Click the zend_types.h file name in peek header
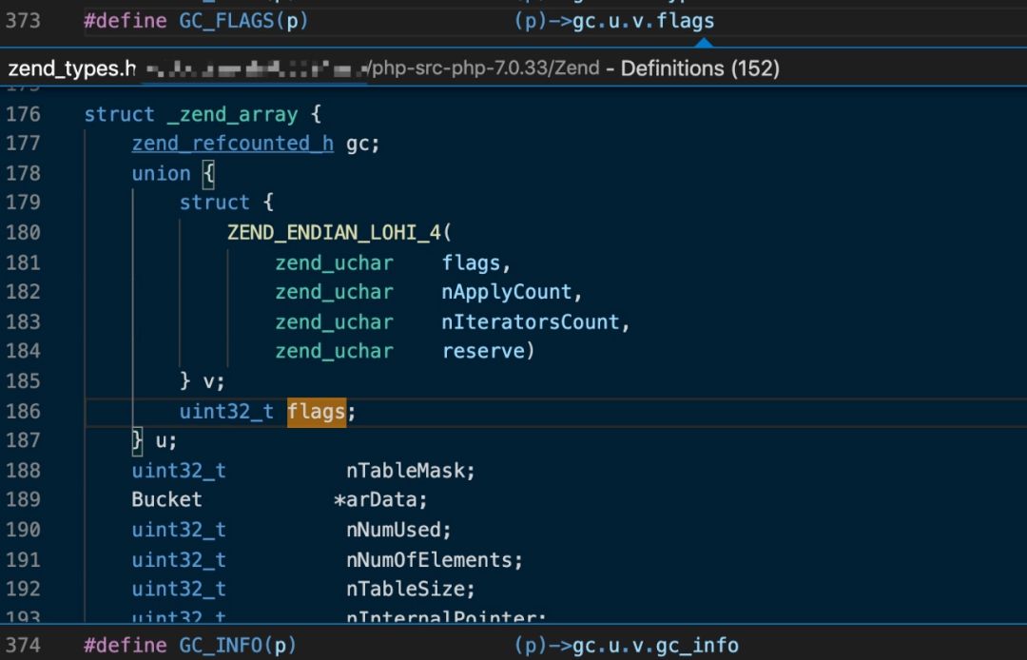This screenshot has height=660, width=1027. pyautogui.click(x=72, y=68)
